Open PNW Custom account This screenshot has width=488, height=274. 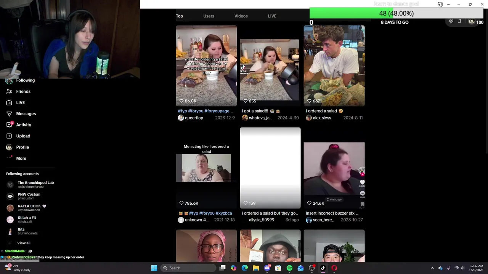click(x=24, y=196)
